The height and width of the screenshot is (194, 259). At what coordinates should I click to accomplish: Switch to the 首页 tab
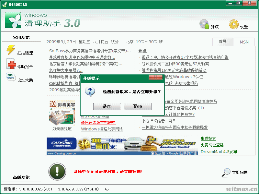coord(222,42)
